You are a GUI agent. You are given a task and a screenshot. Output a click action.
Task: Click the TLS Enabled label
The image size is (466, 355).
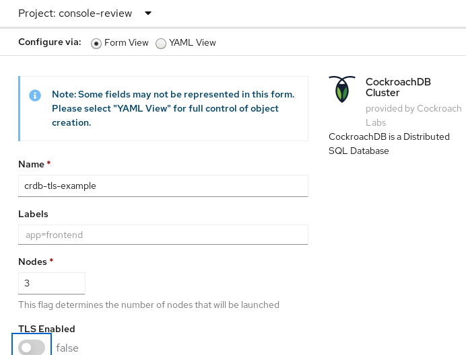46,329
